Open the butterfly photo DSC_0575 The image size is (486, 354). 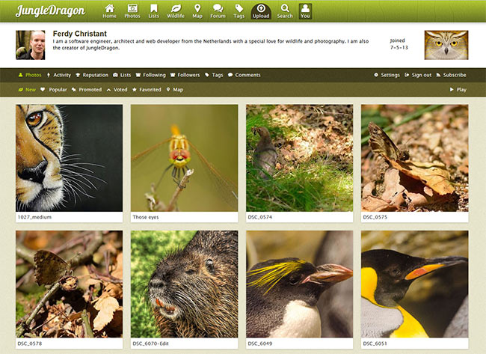(415, 158)
